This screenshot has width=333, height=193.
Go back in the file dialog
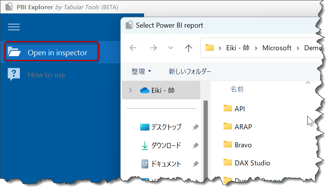click(133, 48)
